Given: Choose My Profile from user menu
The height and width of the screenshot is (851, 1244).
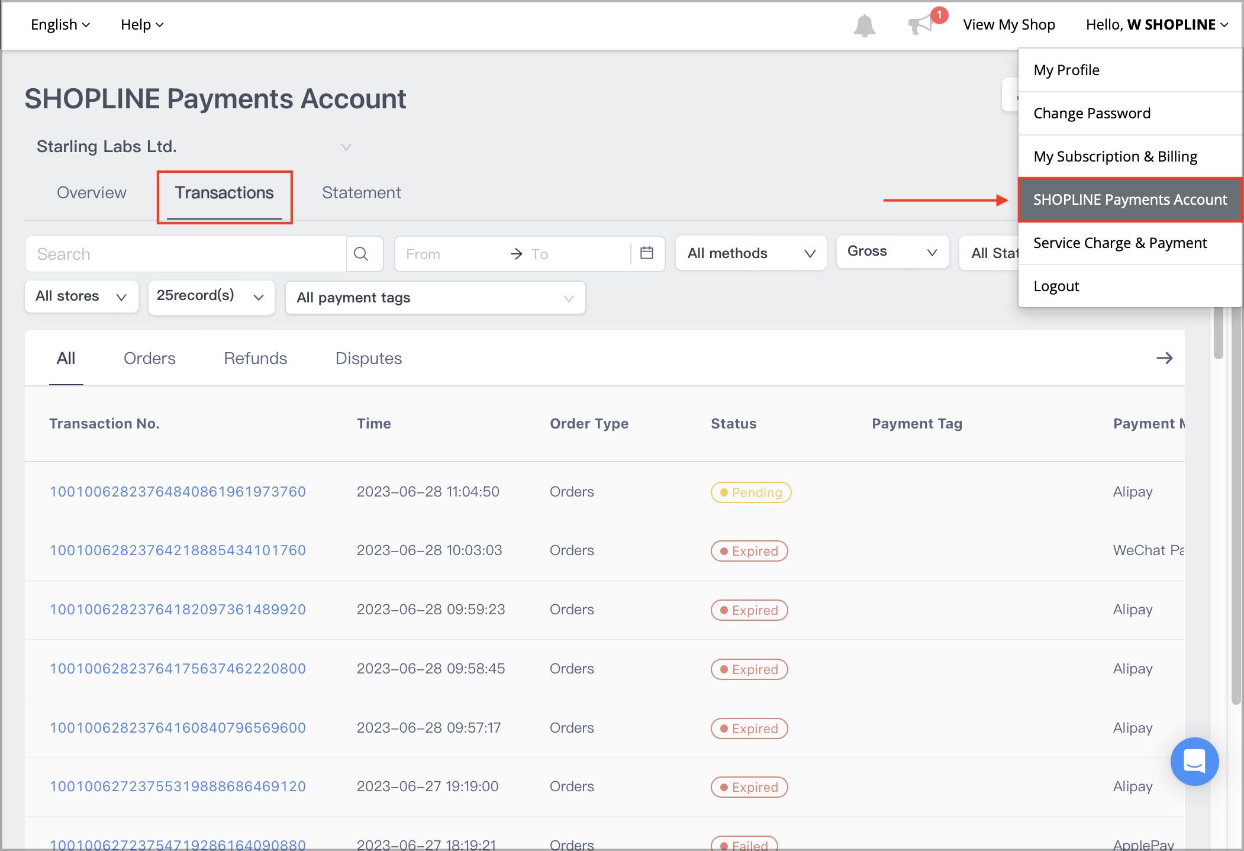Looking at the screenshot, I should 1130,70.
